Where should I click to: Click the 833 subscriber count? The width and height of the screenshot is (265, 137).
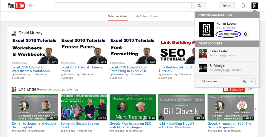point(250,90)
